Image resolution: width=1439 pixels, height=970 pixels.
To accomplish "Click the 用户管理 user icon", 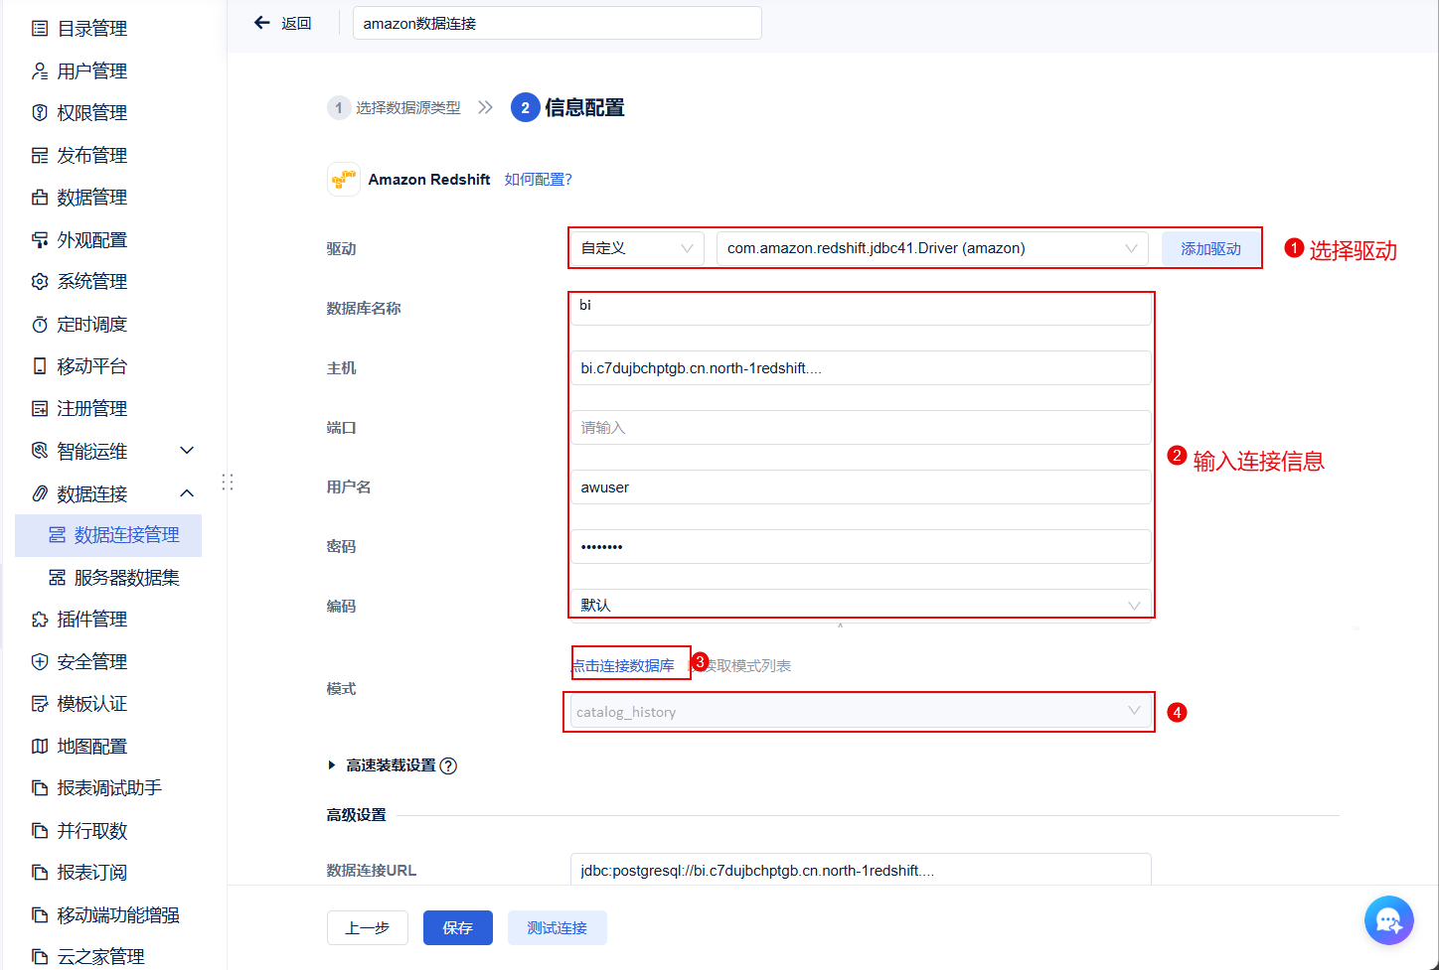I will coord(40,70).
